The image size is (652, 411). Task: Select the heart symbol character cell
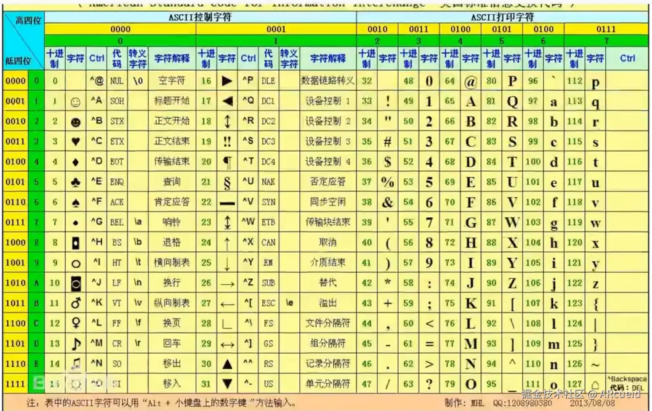click(76, 142)
